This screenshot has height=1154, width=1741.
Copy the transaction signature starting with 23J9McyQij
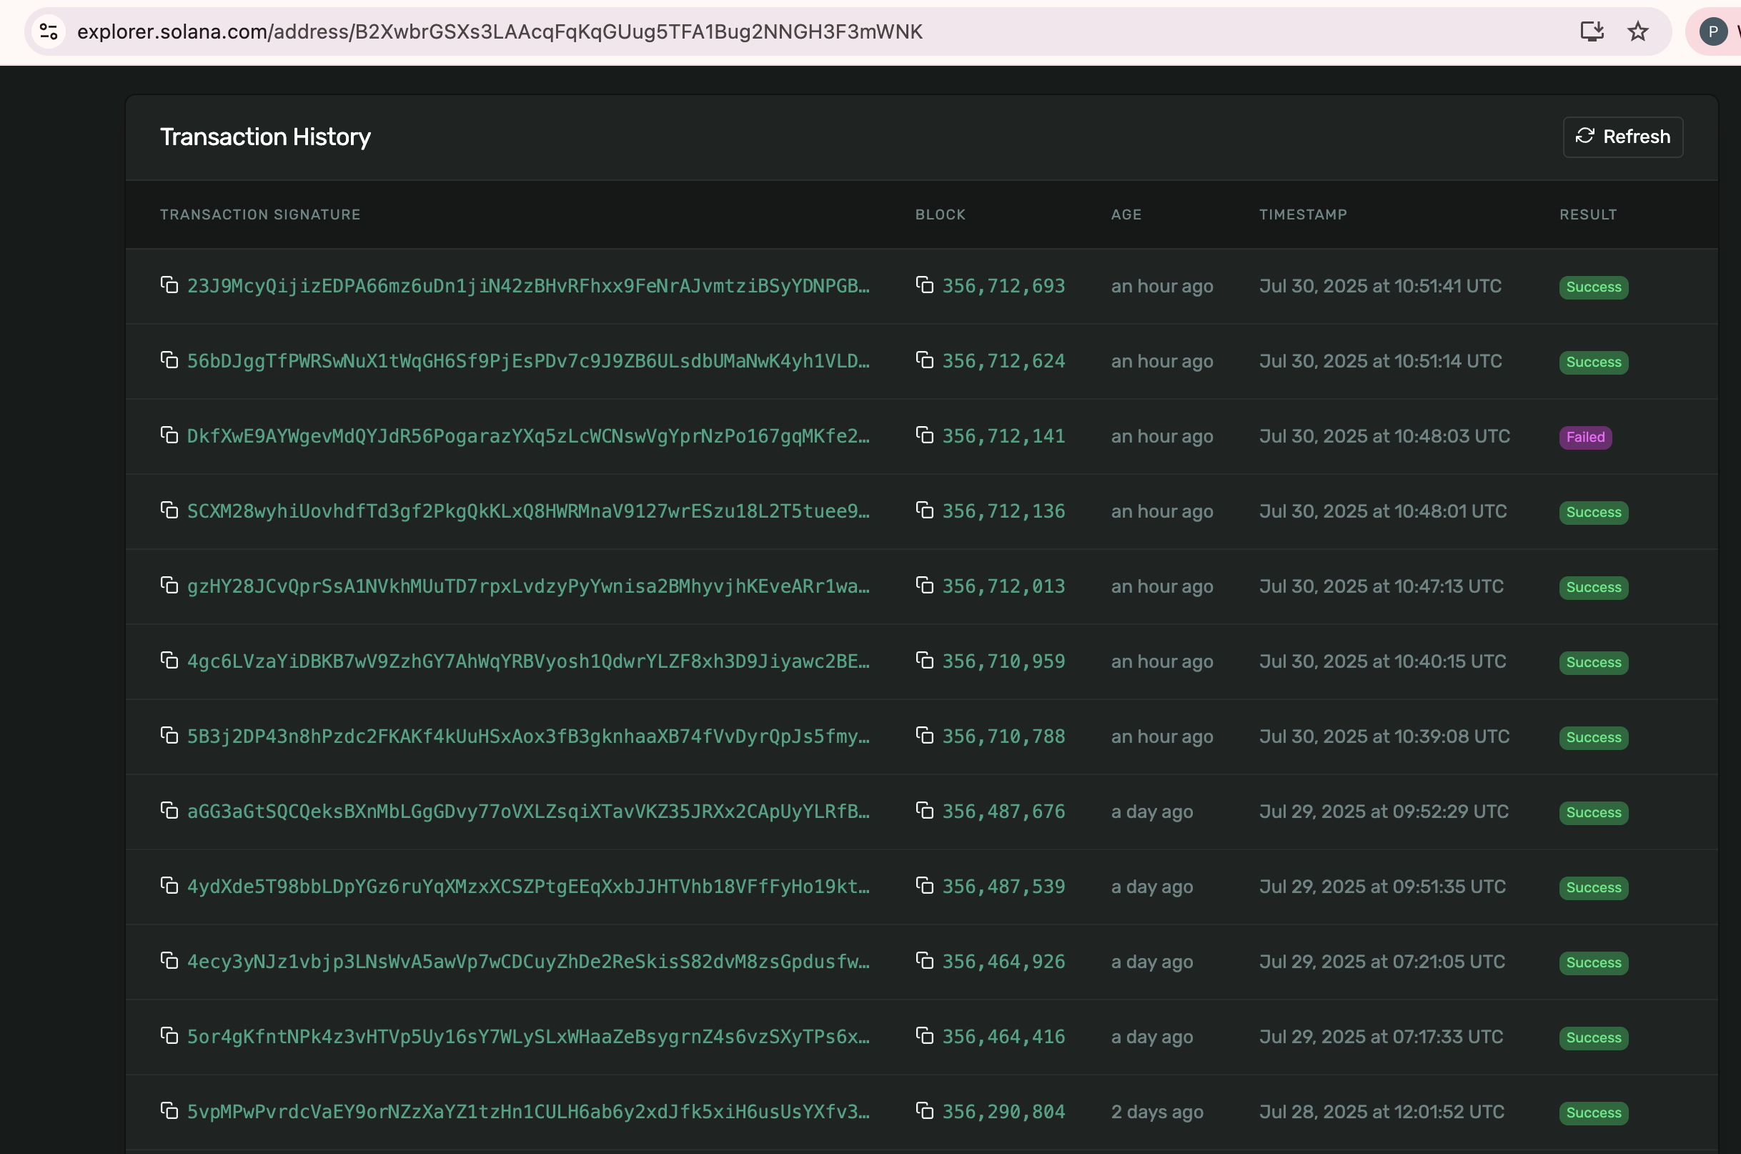[170, 285]
